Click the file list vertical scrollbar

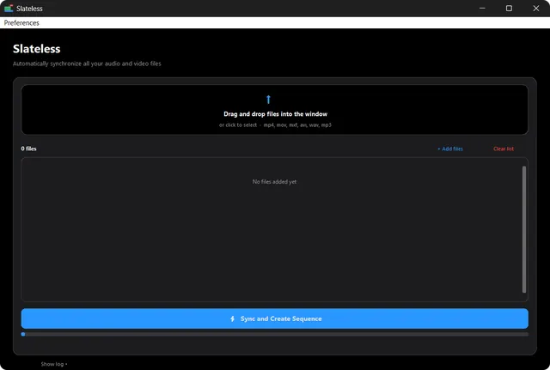524,229
